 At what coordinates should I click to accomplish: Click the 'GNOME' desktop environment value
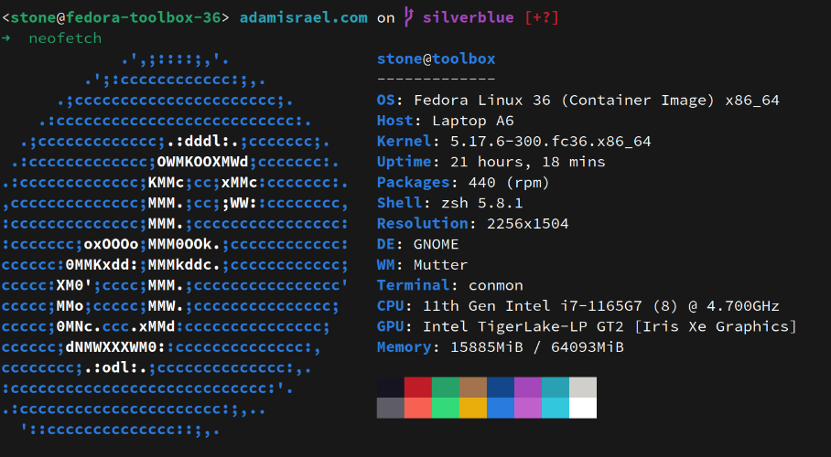pyautogui.click(x=437, y=244)
